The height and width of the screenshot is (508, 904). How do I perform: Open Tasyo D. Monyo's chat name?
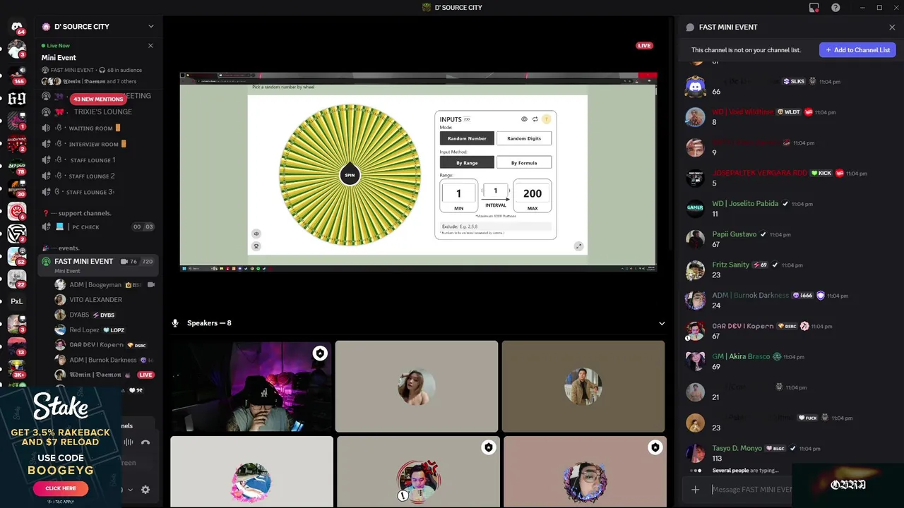click(737, 449)
